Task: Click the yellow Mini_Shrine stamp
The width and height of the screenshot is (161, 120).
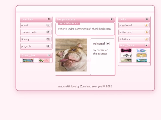Action: click(x=142, y=55)
